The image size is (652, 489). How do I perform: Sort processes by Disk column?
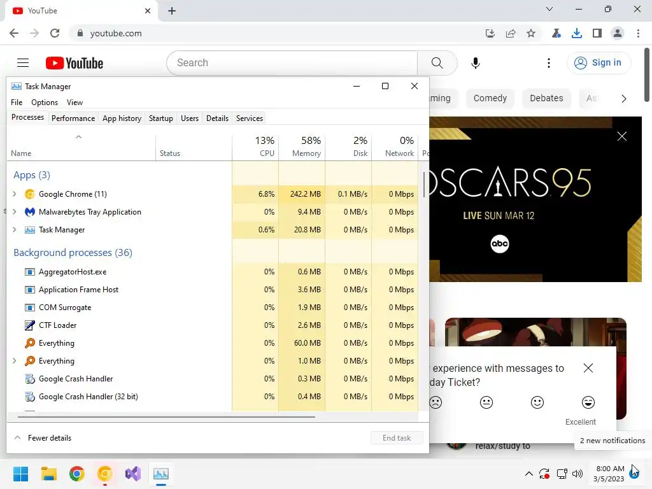348,147
